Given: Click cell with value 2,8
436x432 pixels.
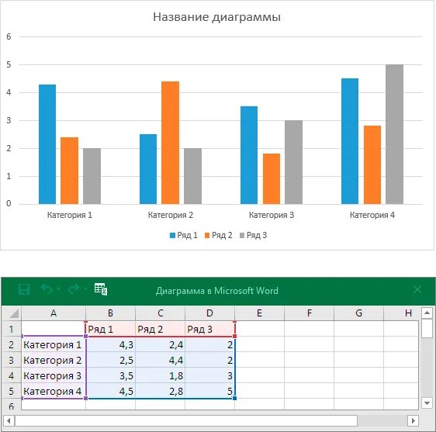Looking at the screenshot, I should pyautogui.click(x=160, y=391).
